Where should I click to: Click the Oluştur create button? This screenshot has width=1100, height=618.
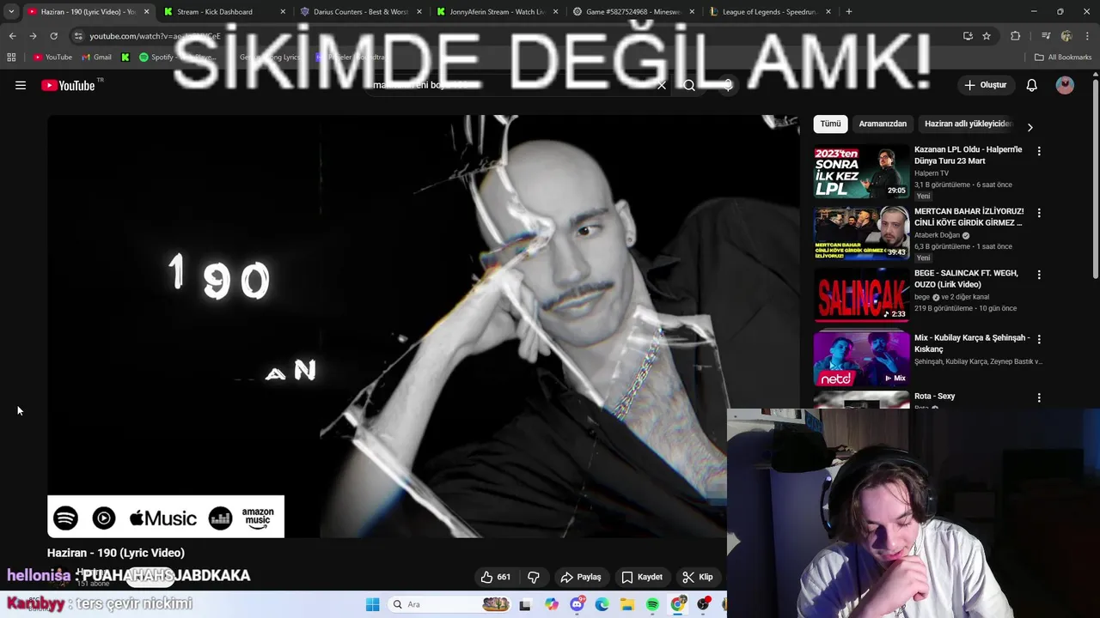point(985,85)
